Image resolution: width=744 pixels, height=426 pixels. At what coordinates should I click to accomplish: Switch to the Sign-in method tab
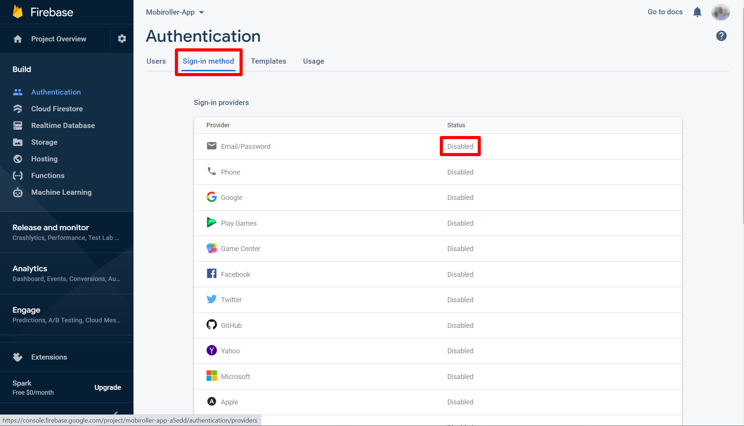208,61
